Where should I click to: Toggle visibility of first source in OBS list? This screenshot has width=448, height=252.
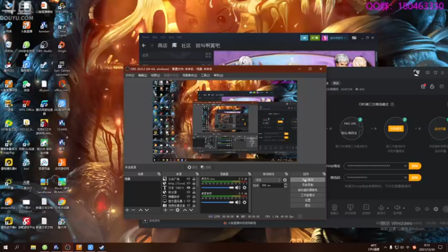188,179
